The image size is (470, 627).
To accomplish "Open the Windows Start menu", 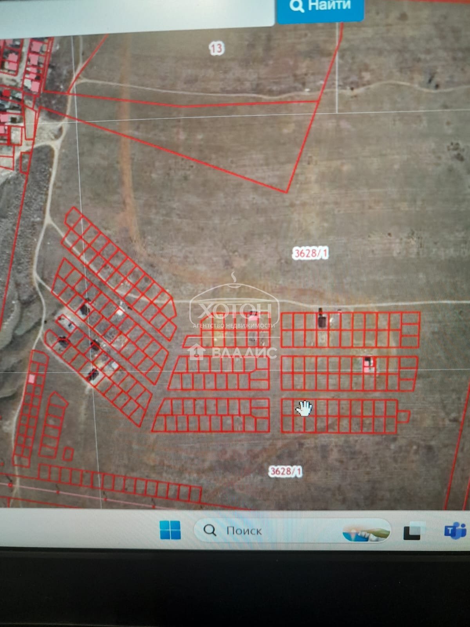I will [170, 530].
